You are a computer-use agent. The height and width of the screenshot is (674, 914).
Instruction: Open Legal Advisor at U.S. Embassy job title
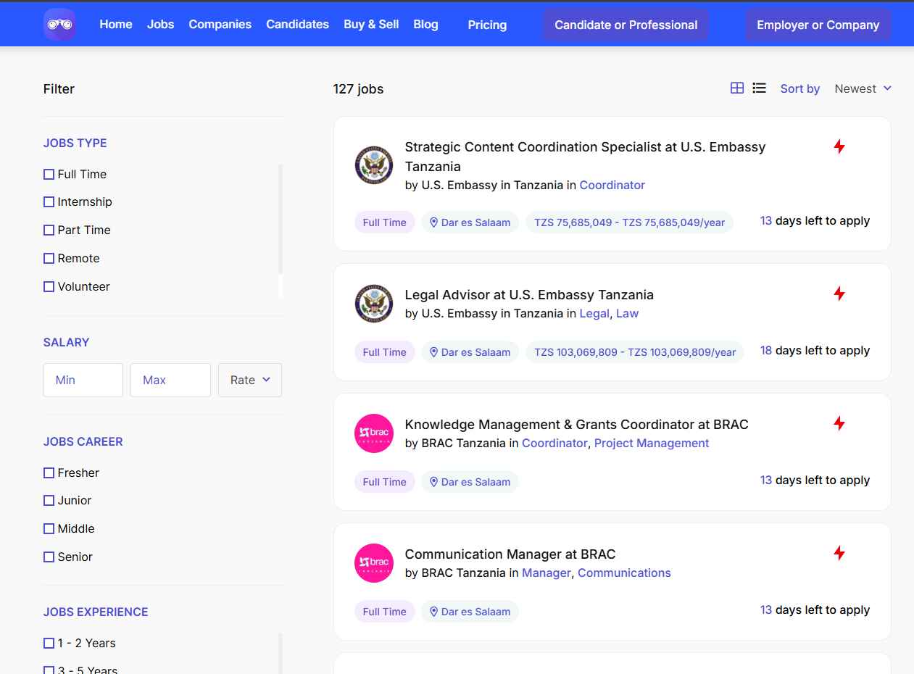[529, 294]
